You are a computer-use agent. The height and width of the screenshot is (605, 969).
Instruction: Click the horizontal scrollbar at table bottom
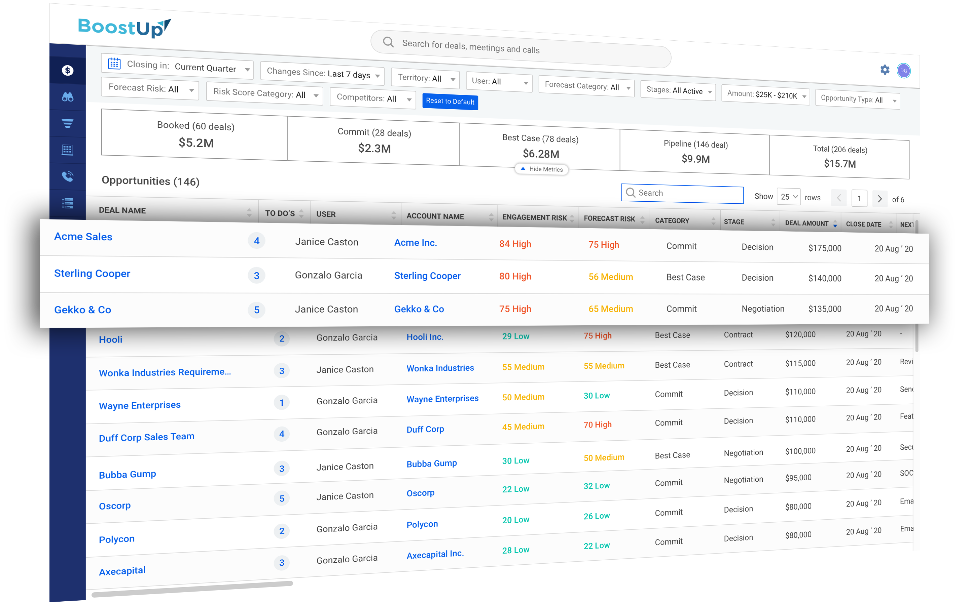pyautogui.click(x=192, y=589)
